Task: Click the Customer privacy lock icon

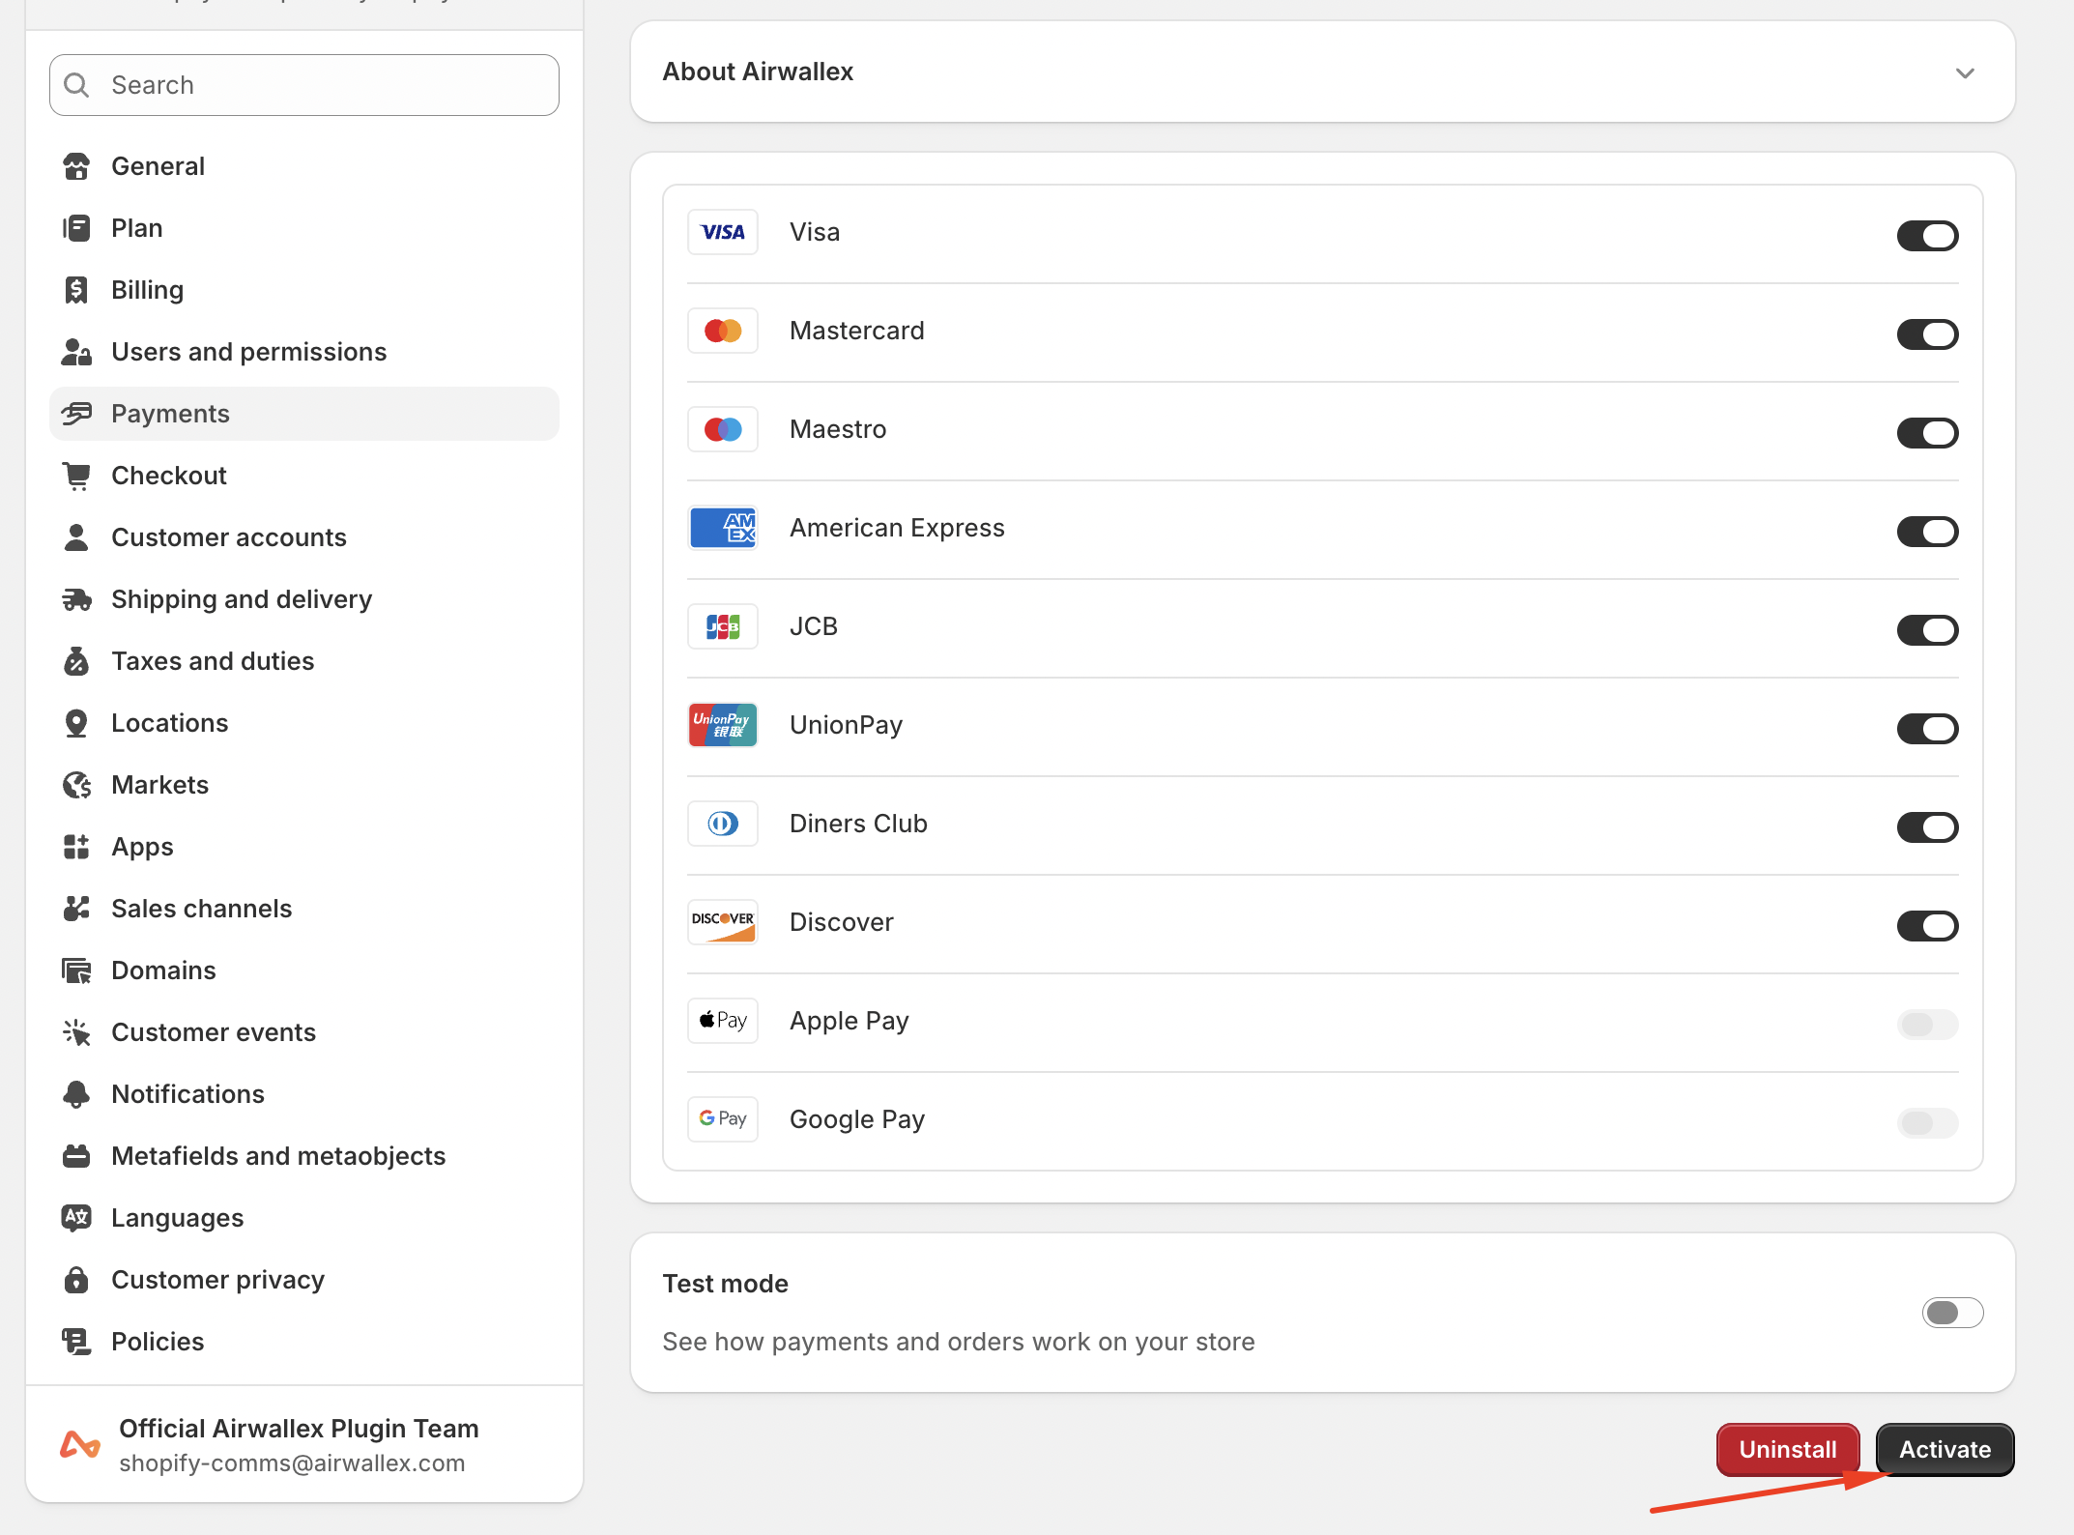Action: [x=76, y=1280]
